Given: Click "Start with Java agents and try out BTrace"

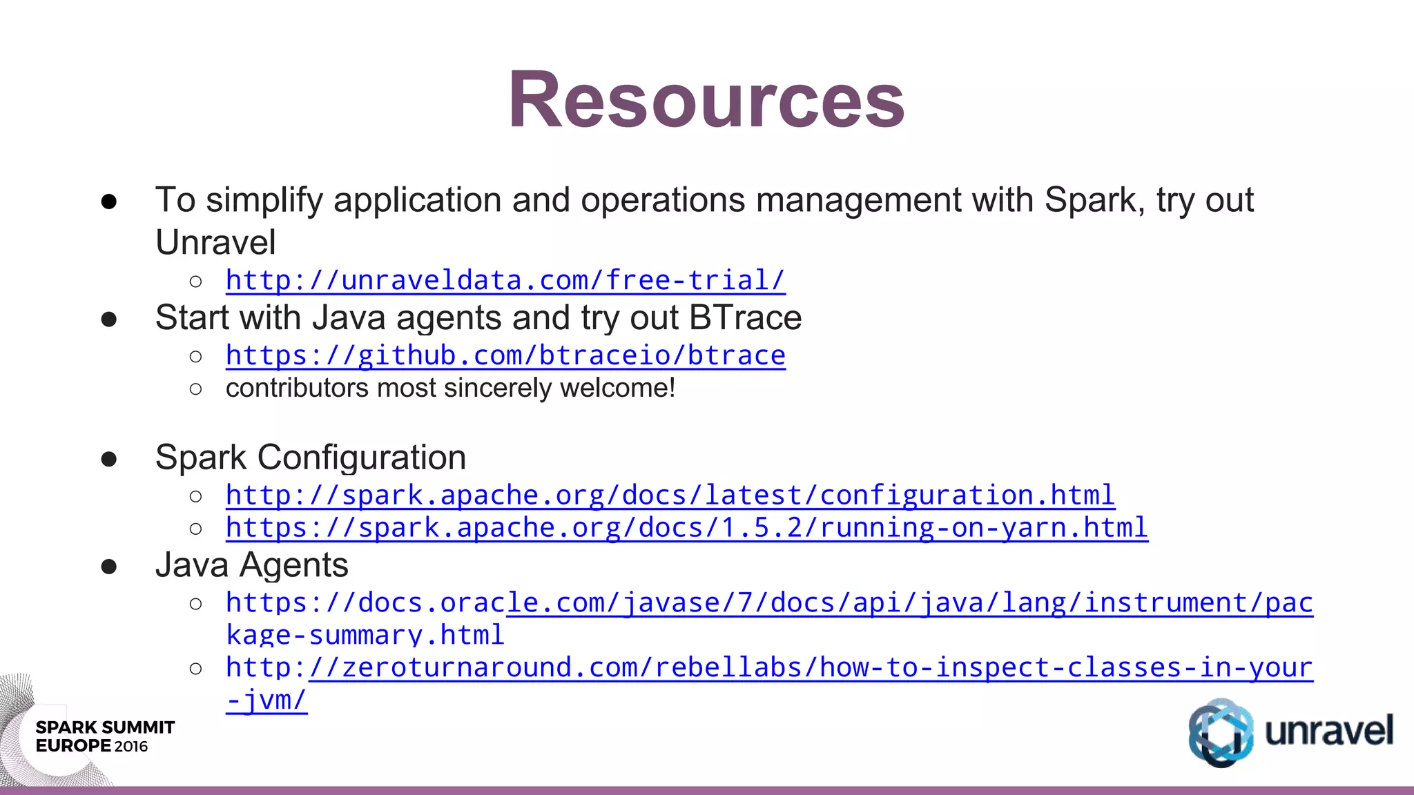Looking at the screenshot, I should coord(478,317).
